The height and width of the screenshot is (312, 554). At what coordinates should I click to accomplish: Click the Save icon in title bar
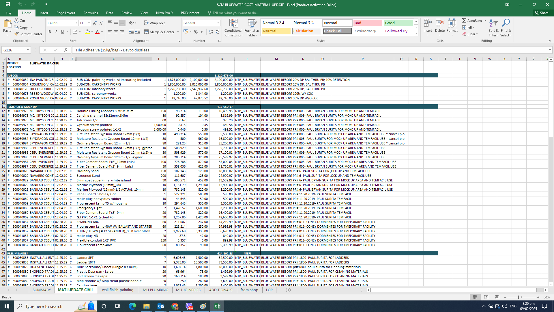click(x=8, y=4)
